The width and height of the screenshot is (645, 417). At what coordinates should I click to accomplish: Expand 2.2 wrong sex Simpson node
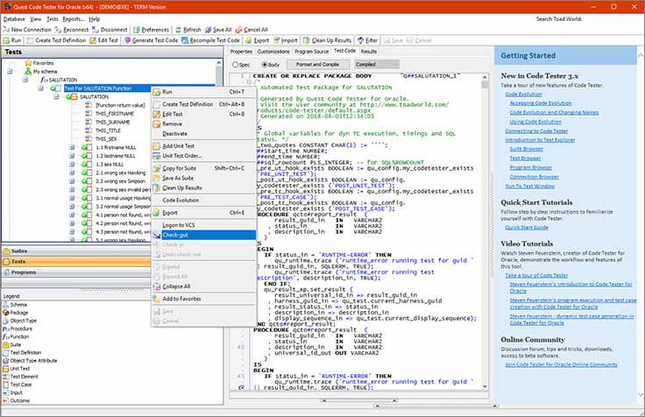72,181
